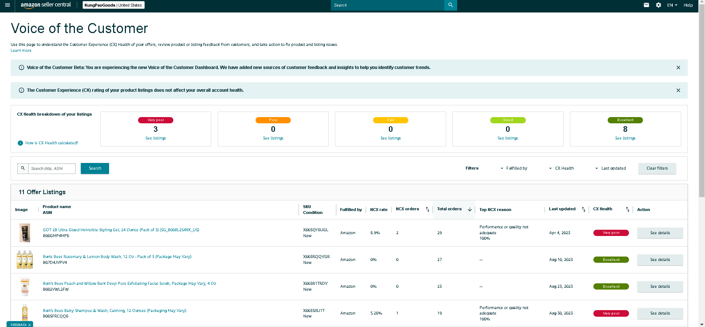Open Burt's Bees Baby Shampoo & Wash listing

[115, 311]
